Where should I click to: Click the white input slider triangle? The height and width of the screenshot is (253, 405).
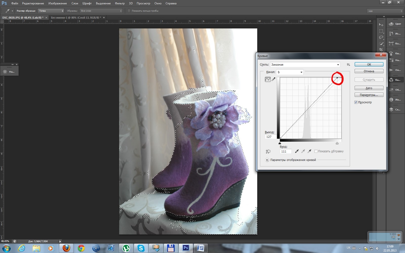click(x=337, y=143)
